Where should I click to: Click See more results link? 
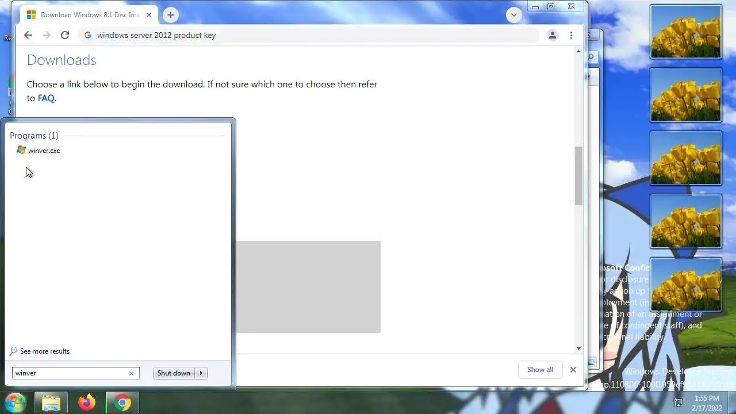point(40,351)
